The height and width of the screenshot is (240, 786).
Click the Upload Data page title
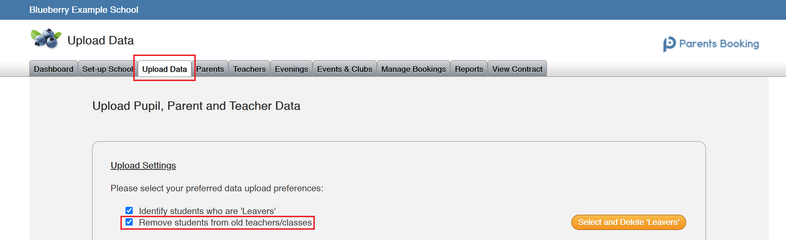[x=100, y=40]
